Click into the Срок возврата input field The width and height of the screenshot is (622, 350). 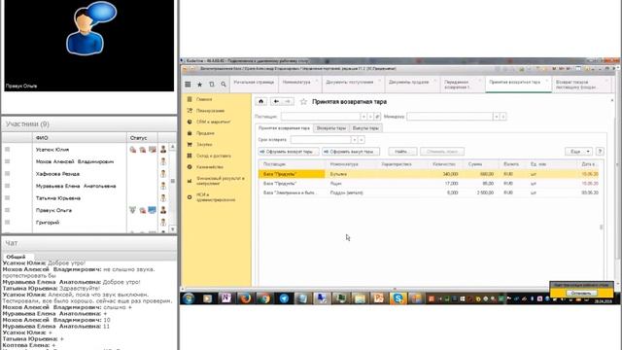point(321,140)
